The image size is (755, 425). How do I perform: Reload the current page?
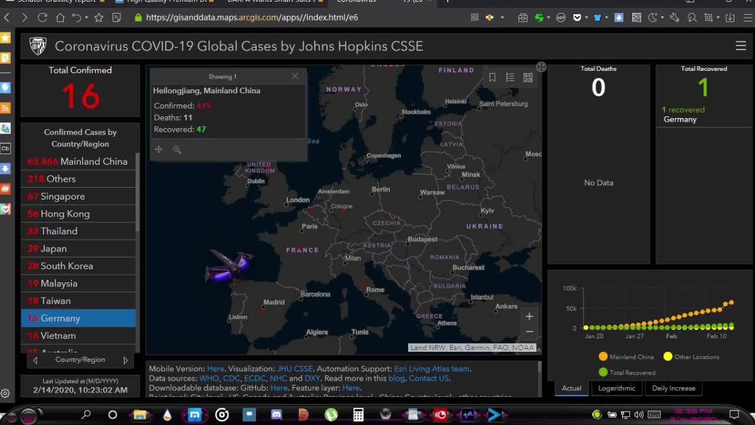[42, 18]
